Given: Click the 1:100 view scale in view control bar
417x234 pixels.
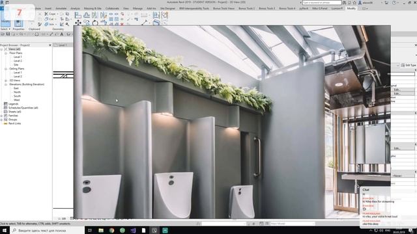Looking at the screenshot, I should click(62, 218).
